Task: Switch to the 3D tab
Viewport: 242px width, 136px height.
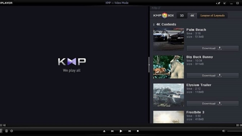Action: (182, 16)
